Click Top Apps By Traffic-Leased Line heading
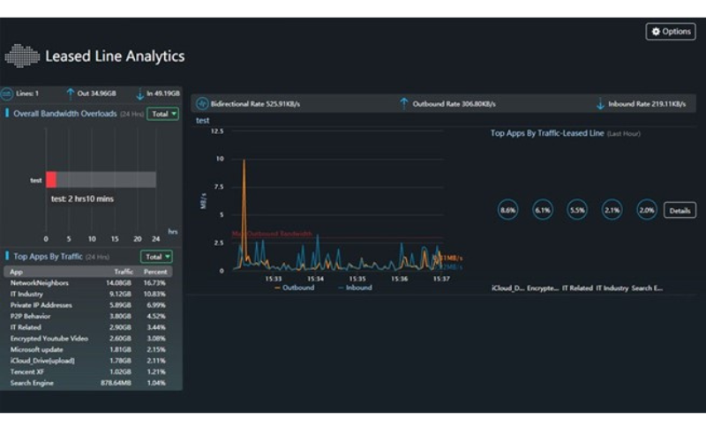The width and height of the screenshot is (706, 441). click(x=547, y=133)
